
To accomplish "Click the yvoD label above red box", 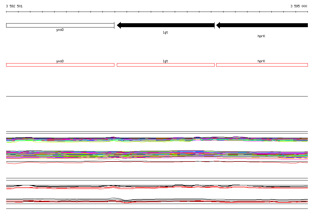I will (60, 61).
